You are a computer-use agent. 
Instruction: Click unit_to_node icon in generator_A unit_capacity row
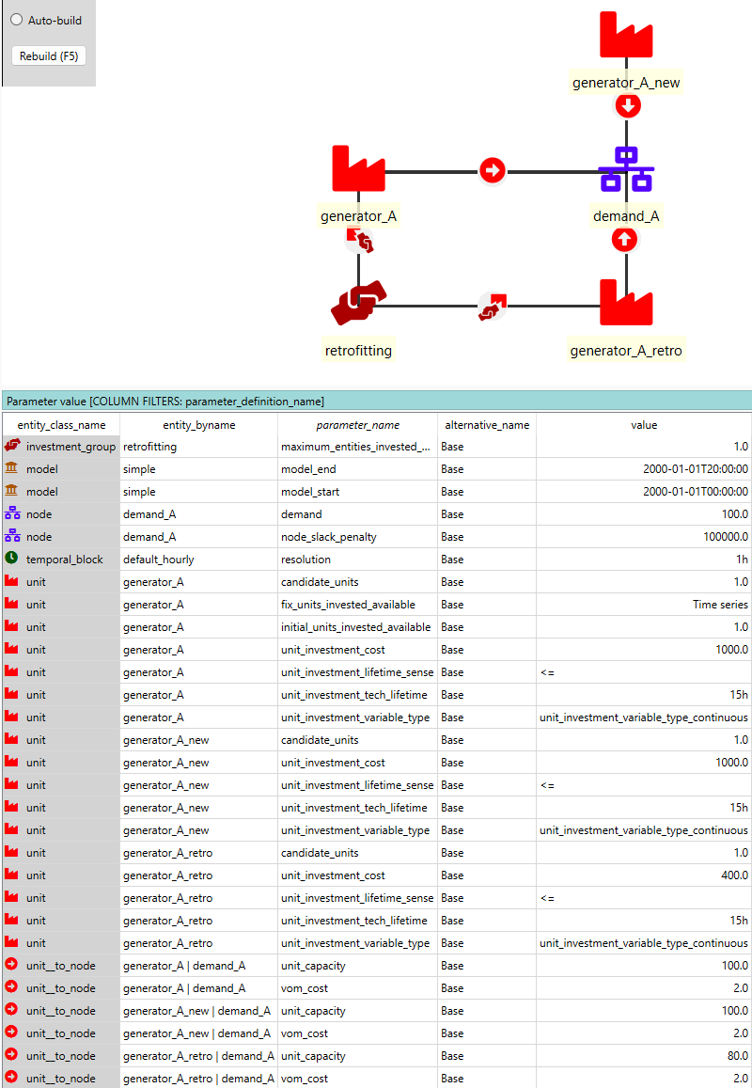tap(12, 965)
